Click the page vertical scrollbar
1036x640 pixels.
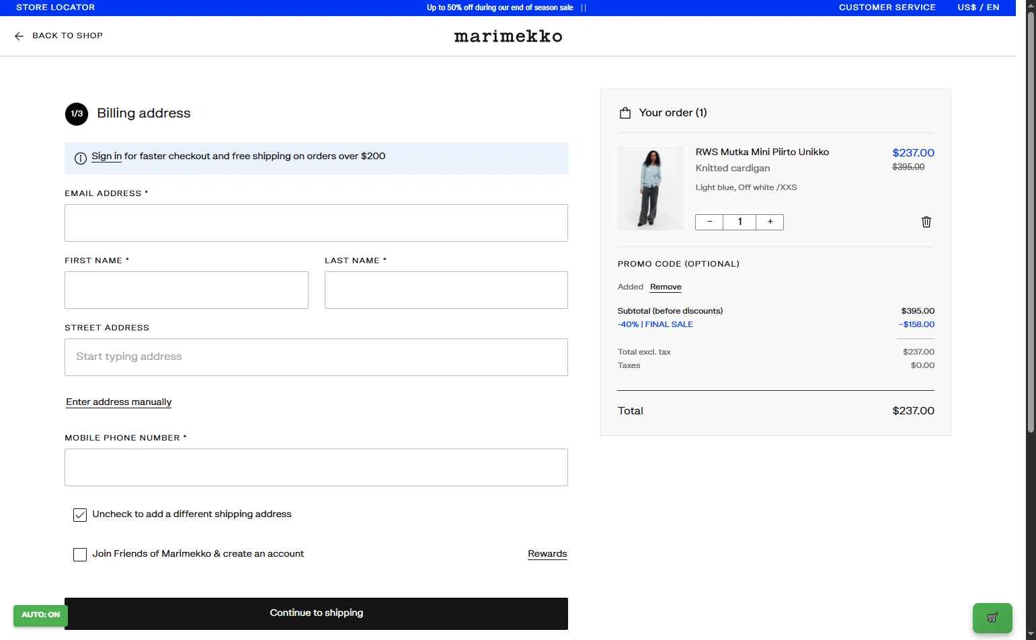coord(1031,222)
